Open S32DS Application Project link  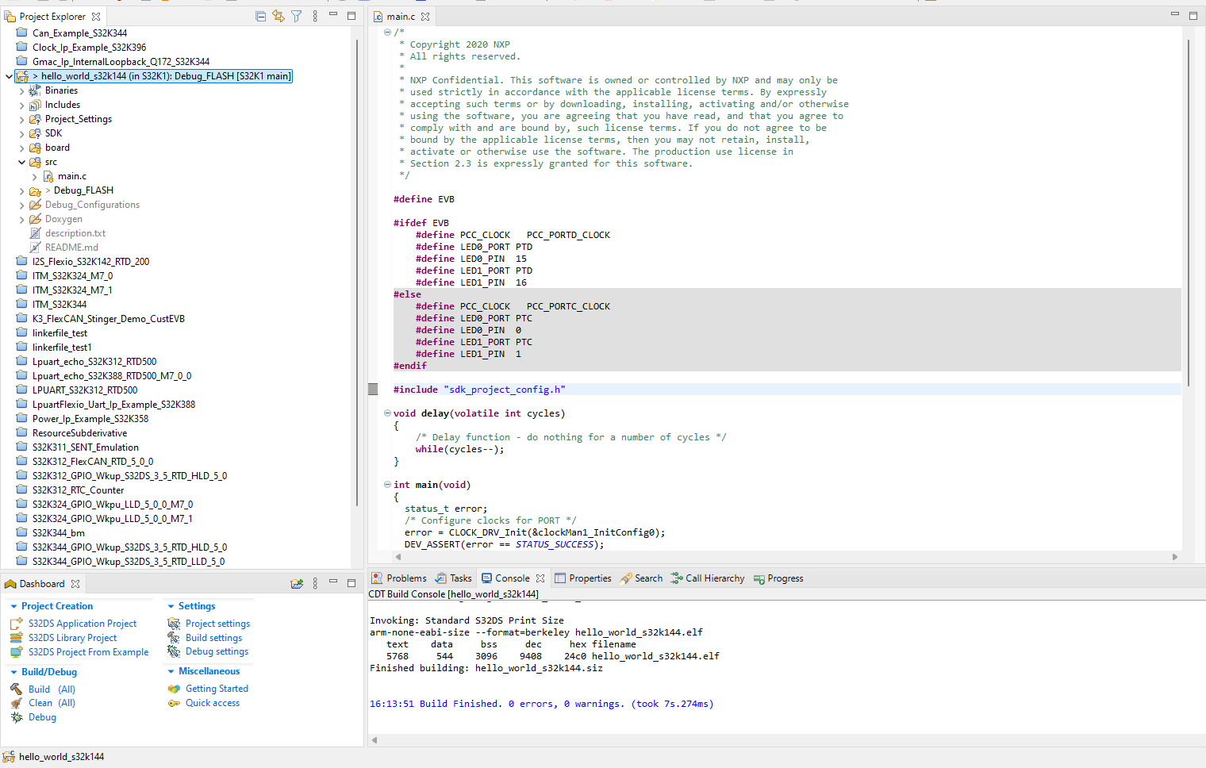pos(83,624)
